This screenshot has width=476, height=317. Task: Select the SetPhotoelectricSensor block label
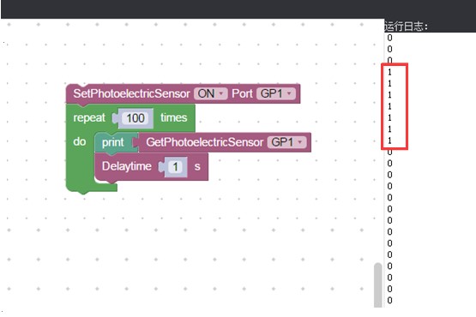click(131, 93)
